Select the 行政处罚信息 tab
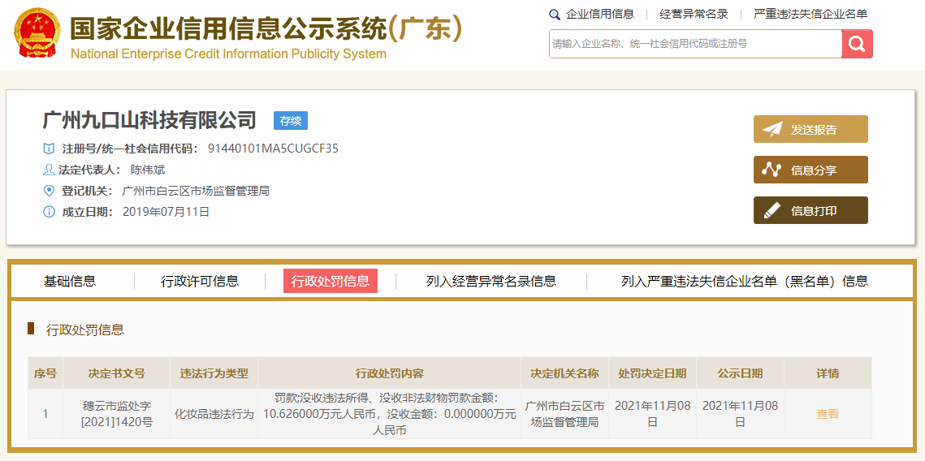This screenshot has width=925, height=461. coord(331,281)
